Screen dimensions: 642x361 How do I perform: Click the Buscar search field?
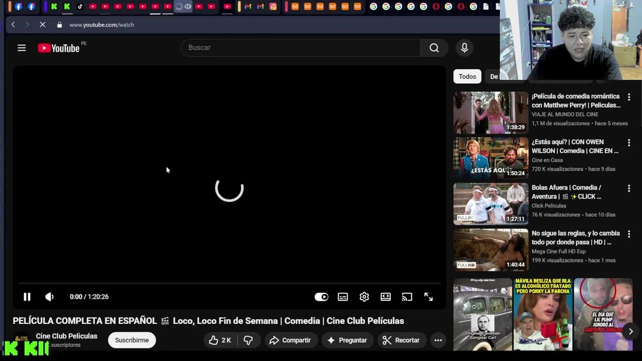point(301,48)
